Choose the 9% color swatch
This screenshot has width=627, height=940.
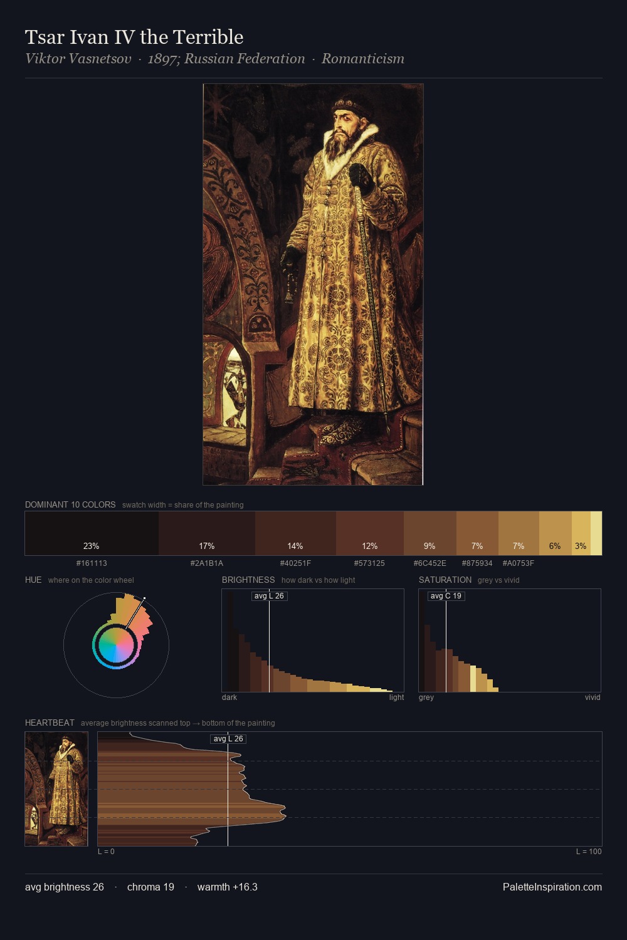pos(430,533)
